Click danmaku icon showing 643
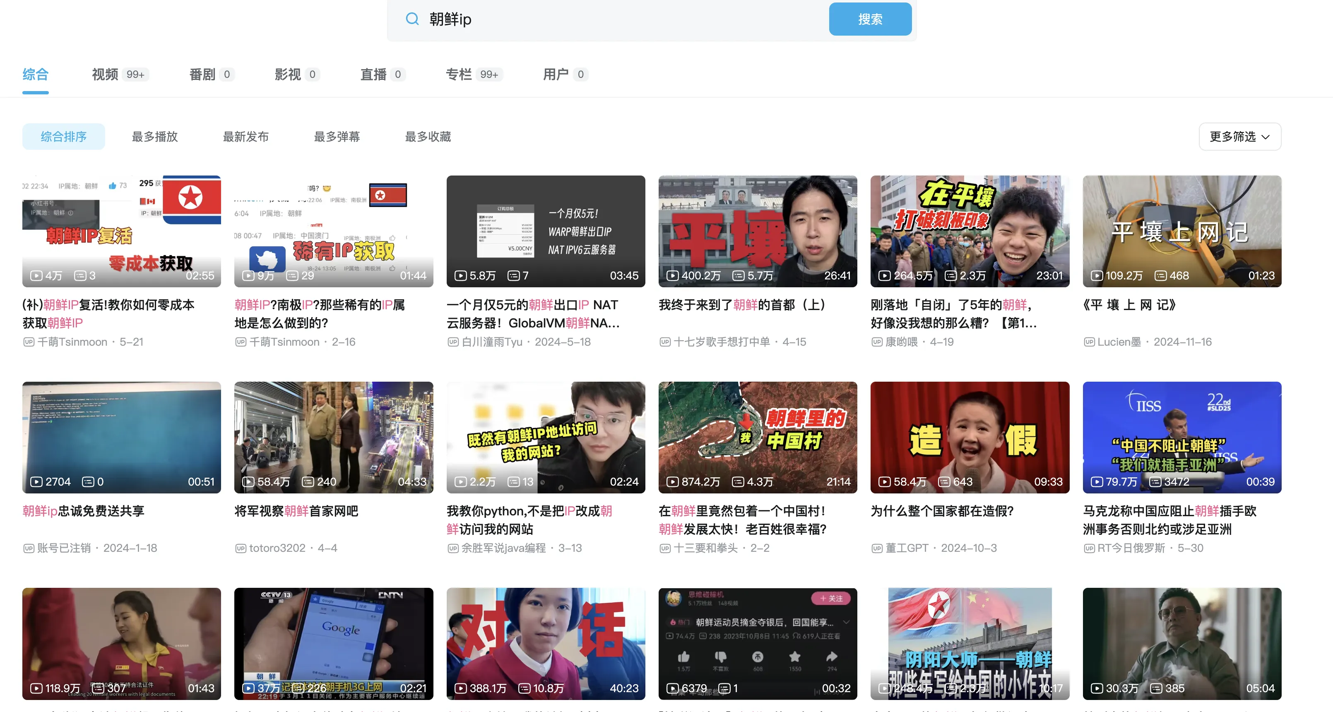The height and width of the screenshot is (712, 1333). pyautogui.click(x=944, y=482)
